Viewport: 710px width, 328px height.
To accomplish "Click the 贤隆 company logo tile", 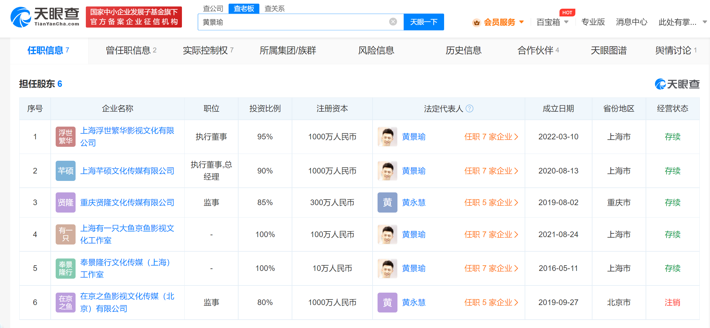I will point(66,202).
